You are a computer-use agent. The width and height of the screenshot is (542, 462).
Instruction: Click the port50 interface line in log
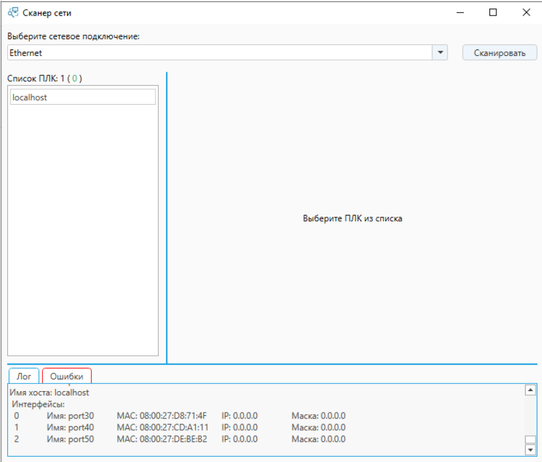[179, 439]
